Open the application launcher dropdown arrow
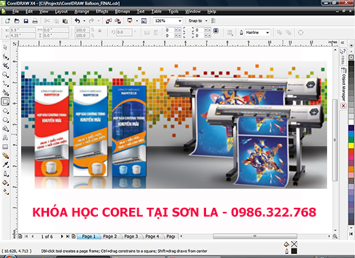Image resolution: width=355 pixels, height=258 pixels. [137, 21]
